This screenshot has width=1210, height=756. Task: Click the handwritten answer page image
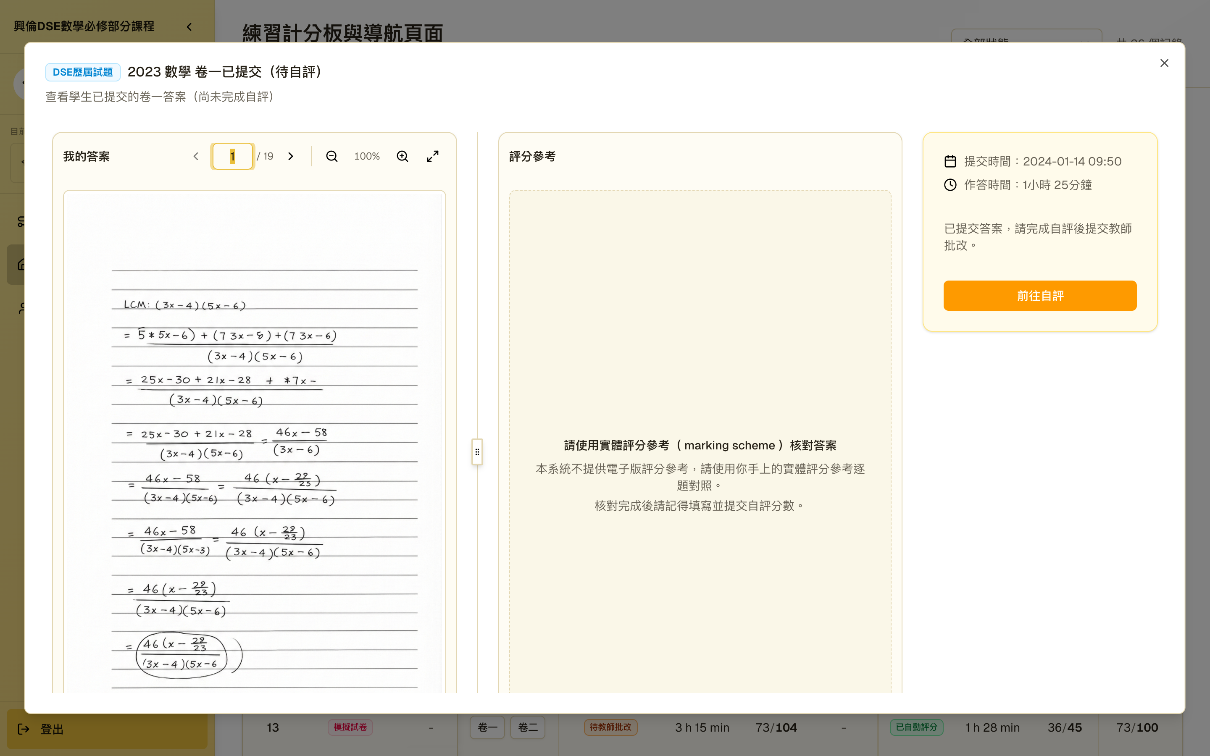click(x=255, y=441)
